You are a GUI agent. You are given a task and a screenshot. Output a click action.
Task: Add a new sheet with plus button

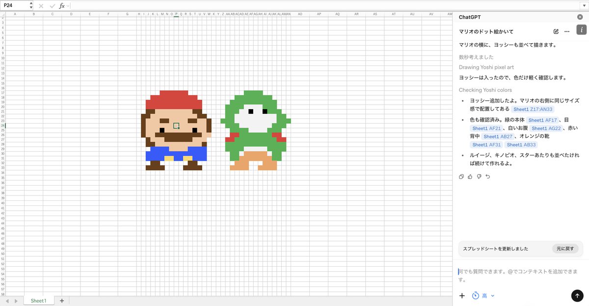(x=62, y=301)
